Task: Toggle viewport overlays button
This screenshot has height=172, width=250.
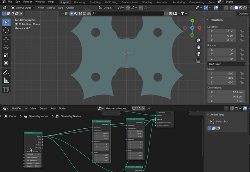Action: point(216,8)
